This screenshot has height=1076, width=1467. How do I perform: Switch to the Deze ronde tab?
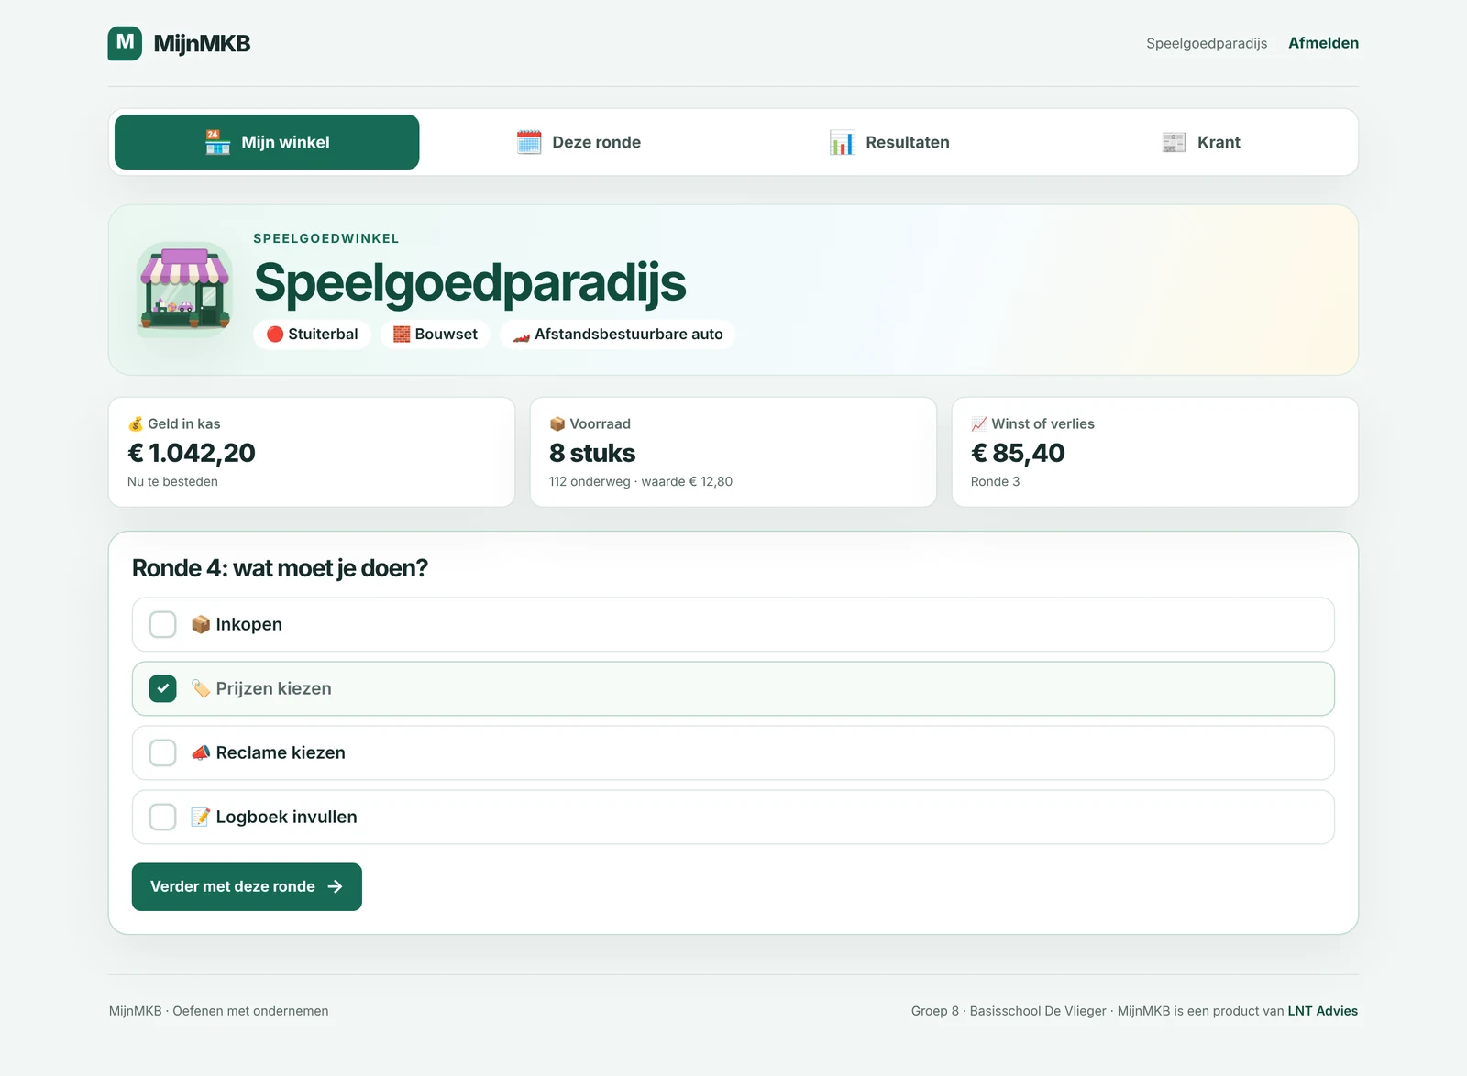579,142
